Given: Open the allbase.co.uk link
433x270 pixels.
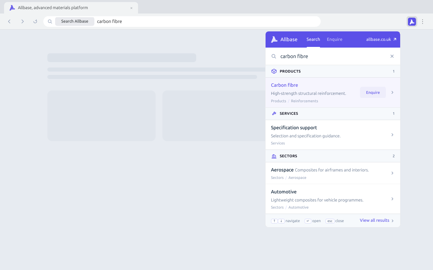Looking at the screenshot, I should (x=378, y=39).
